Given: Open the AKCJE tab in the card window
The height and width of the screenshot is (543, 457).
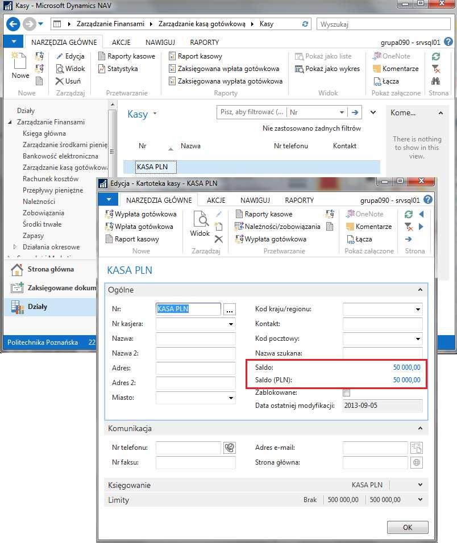Looking at the screenshot, I should [216, 200].
